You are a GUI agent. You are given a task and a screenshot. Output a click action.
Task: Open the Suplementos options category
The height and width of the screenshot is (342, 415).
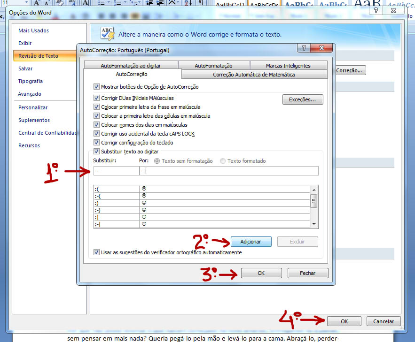pyautogui.click(x=34, y=120)
